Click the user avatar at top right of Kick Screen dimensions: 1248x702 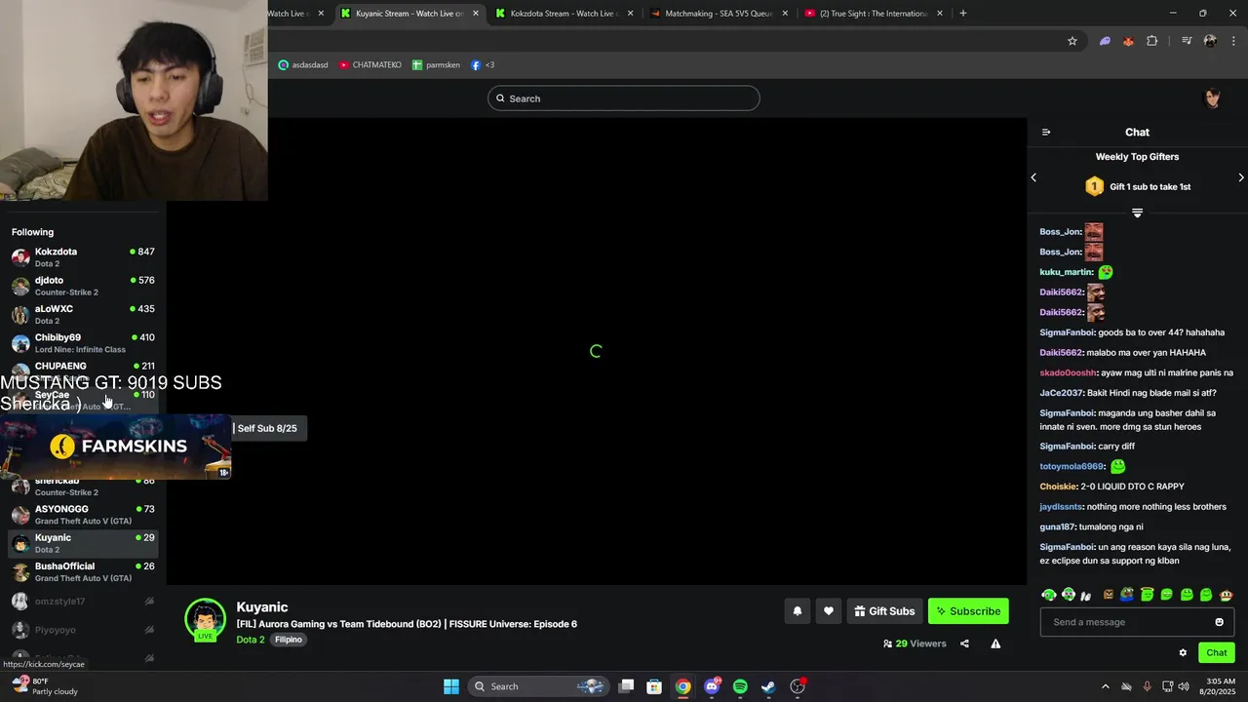[x=1213, y=98]
